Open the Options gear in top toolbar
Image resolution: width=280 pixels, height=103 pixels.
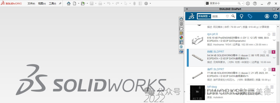pos(146,3)
